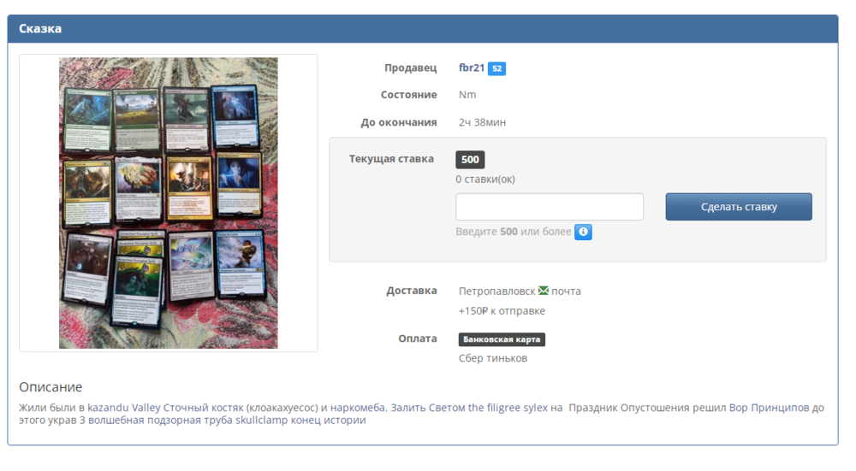Click the blue info icon below bid field
Viewport: 856px width, 471px height.
click(x=583, y=232)
